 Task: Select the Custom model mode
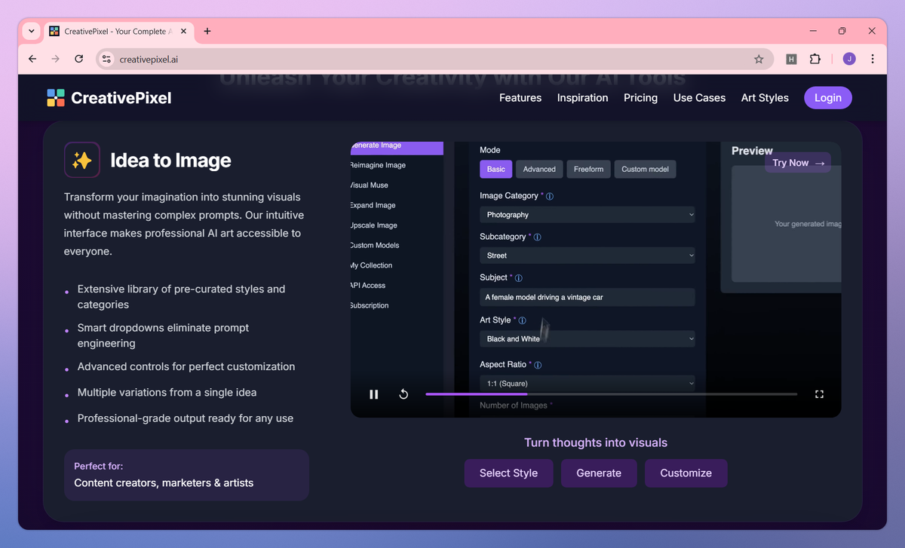point(645,169)
